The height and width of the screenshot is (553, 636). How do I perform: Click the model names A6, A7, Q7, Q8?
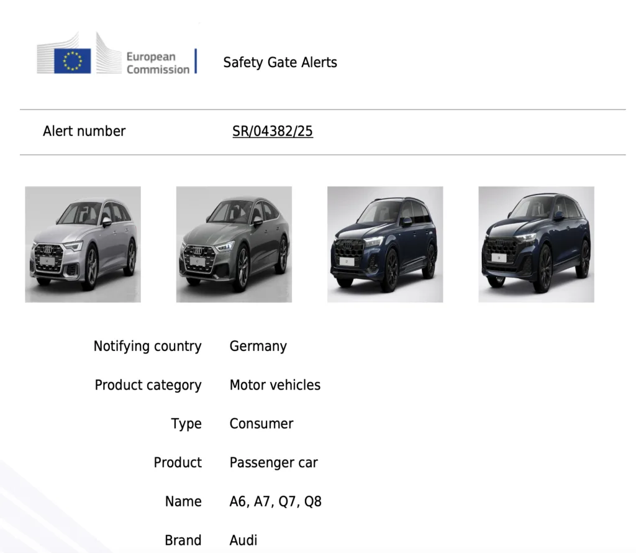(275, 501)
